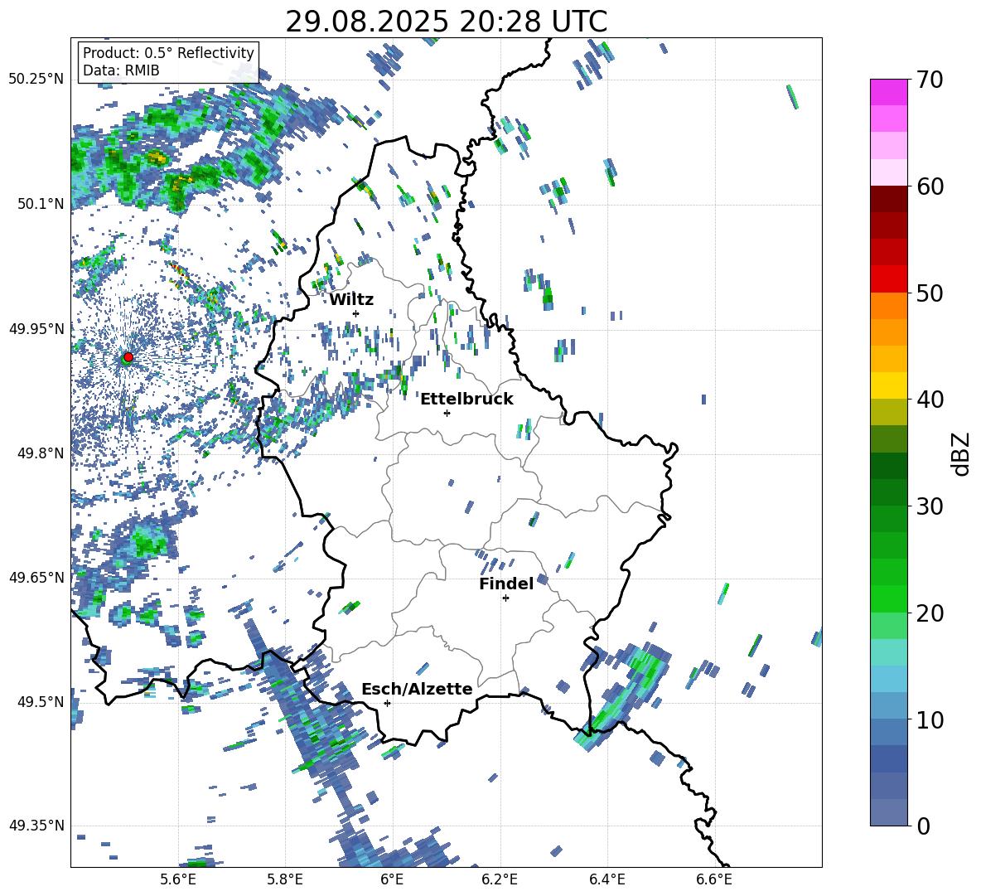Click the cross marker under Ettelbruck
Screen dimensions: 981x896
(x=447, y=413)
